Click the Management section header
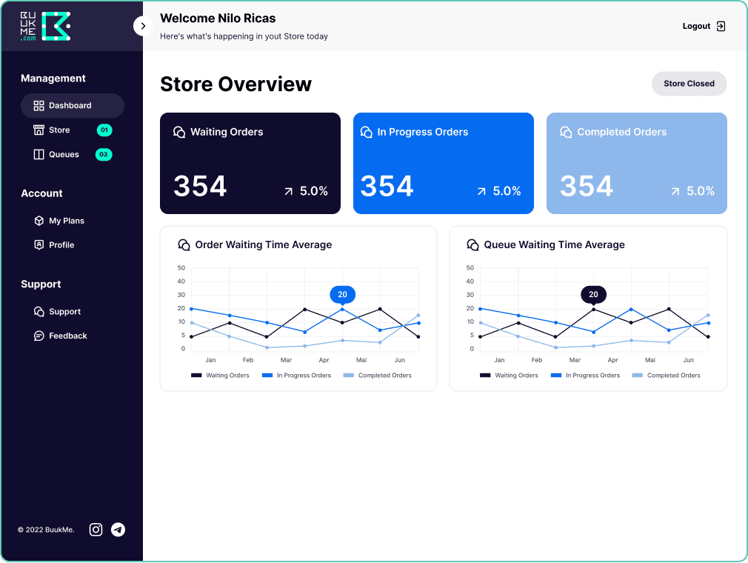 tap(53, 79)
